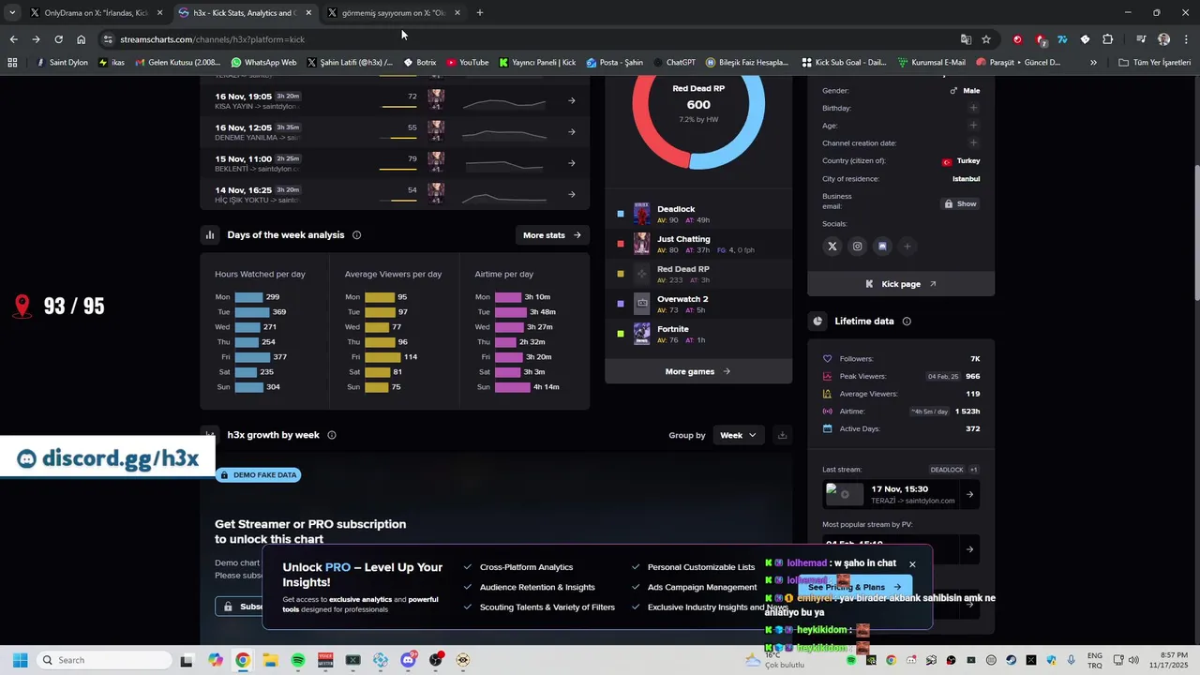Open the Deadlock game entry
Viewport: 1200px width, 675px height.
coord(698,214)
